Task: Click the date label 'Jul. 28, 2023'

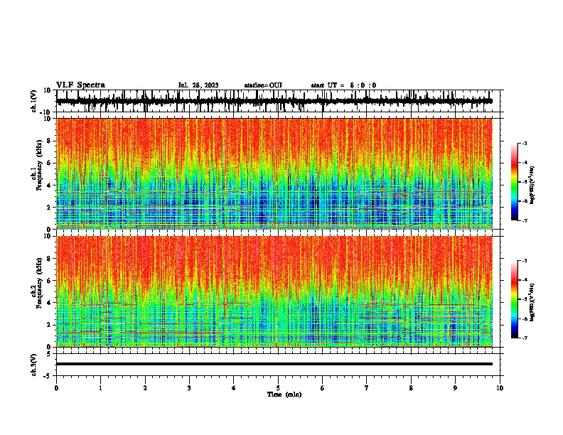Action: [x=198, y=85]
